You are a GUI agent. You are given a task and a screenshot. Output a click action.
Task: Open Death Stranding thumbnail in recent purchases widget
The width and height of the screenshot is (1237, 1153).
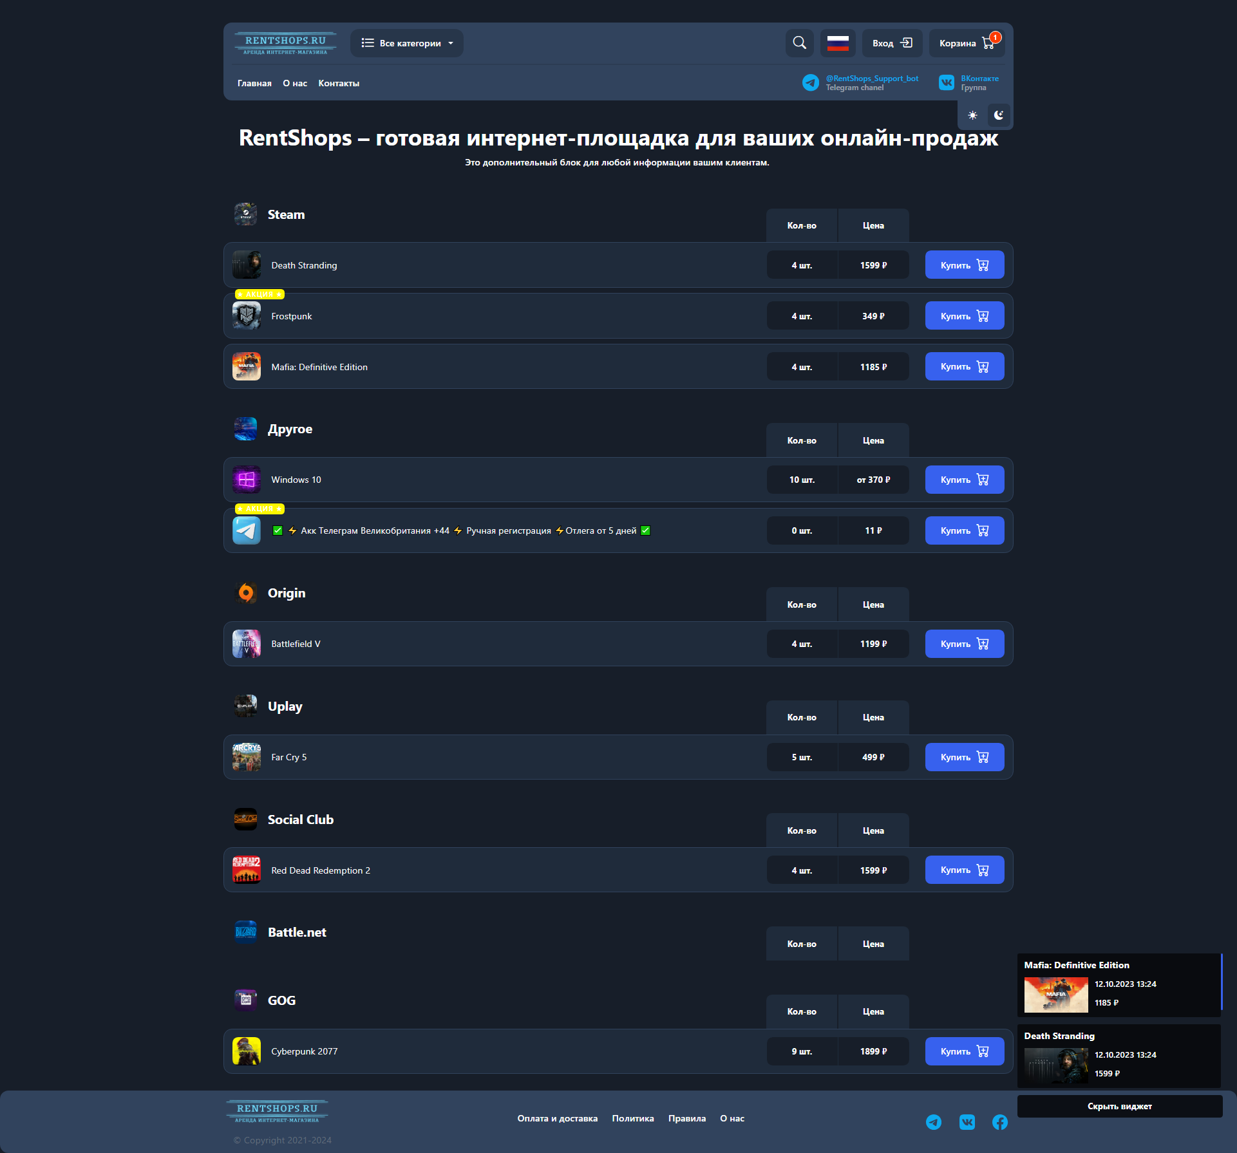[1056, 1065]
